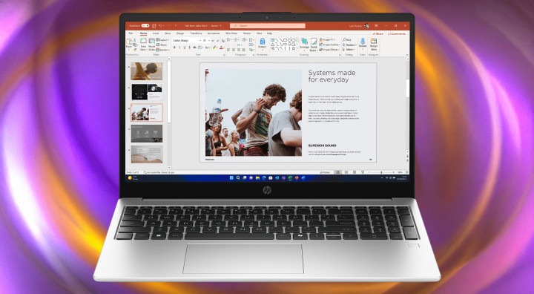This screenshot has width=534, height=294.
Task: Click the Reuse Slides icon
Action: 152,41
